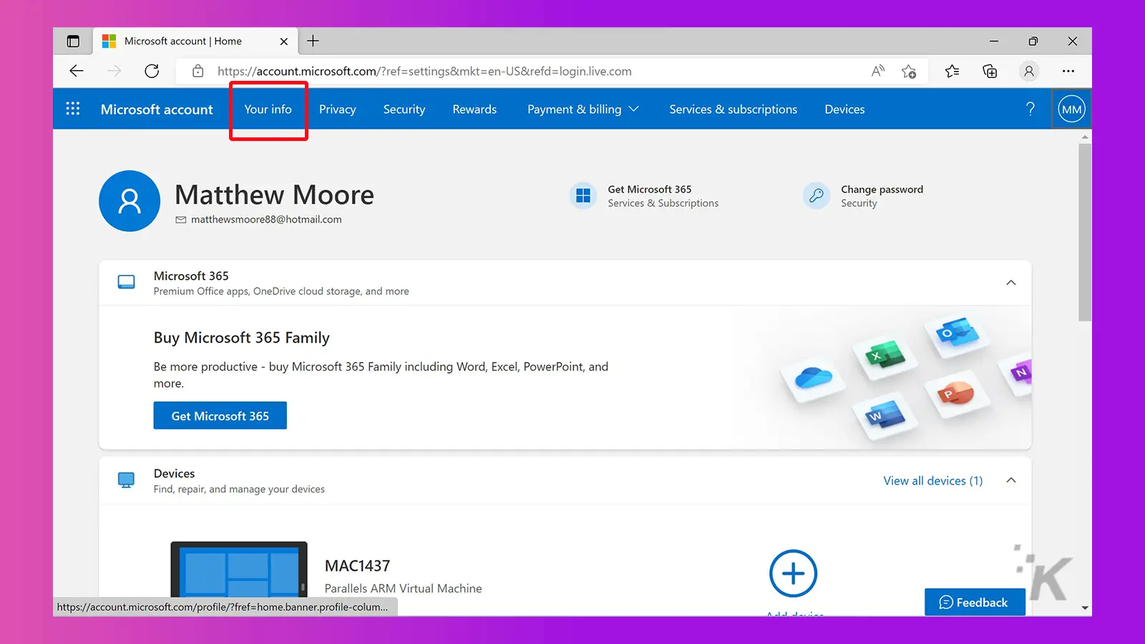
Task: Click the Devices card monitor icon
Action: (126, 480)
